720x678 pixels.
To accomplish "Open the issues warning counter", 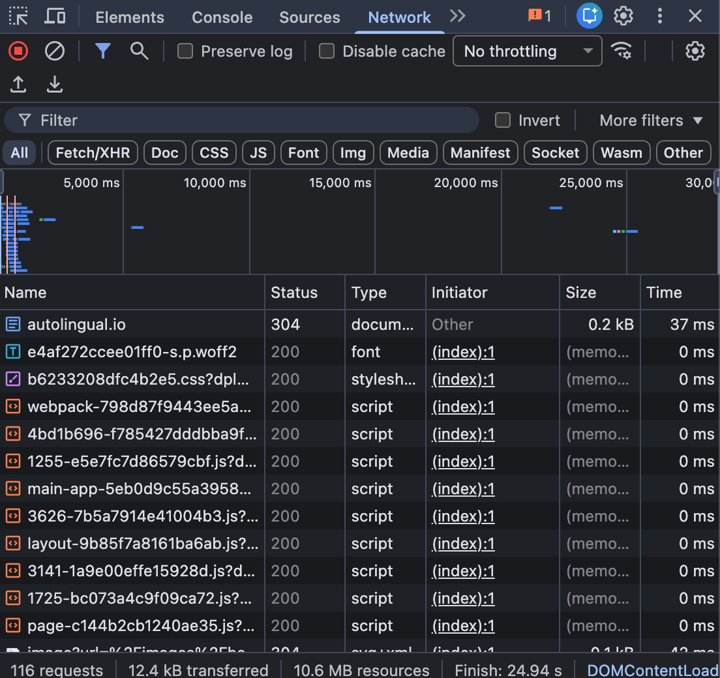I will (x=539, y=16).
